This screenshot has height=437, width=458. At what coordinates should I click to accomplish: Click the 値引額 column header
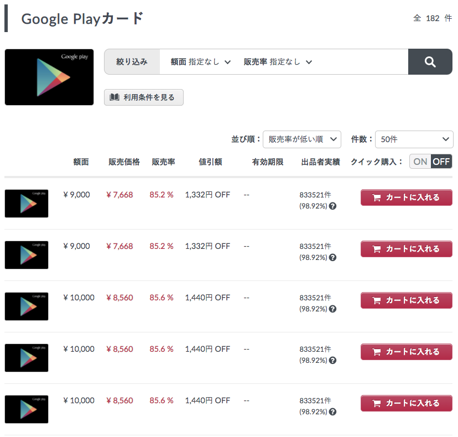[210, 162]
